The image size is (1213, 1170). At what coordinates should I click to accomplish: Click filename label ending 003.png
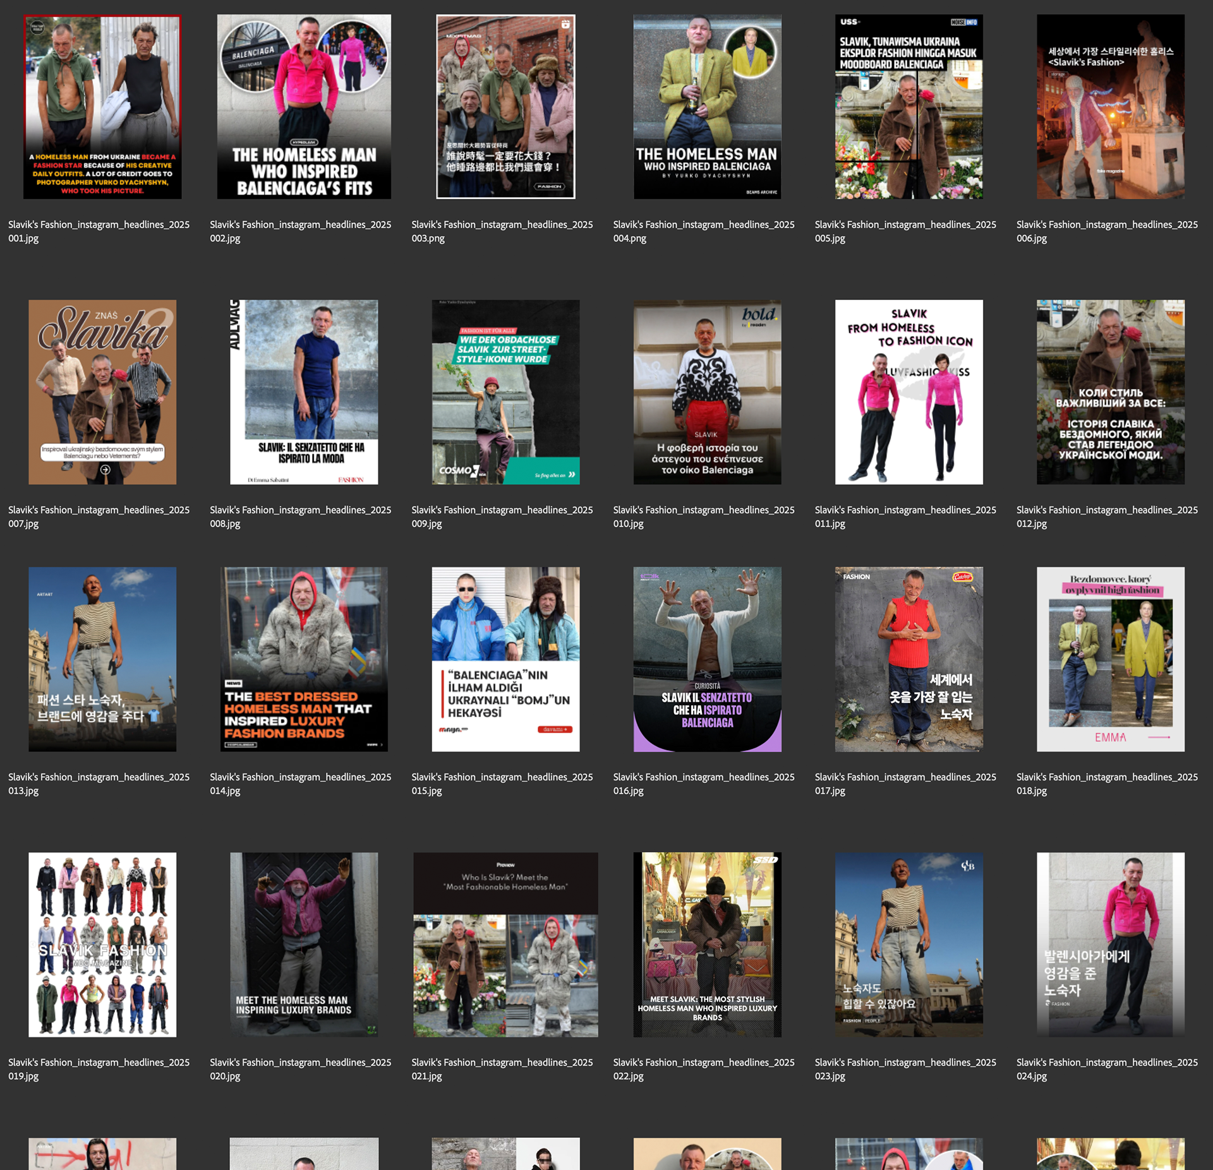tap(502, 231)
